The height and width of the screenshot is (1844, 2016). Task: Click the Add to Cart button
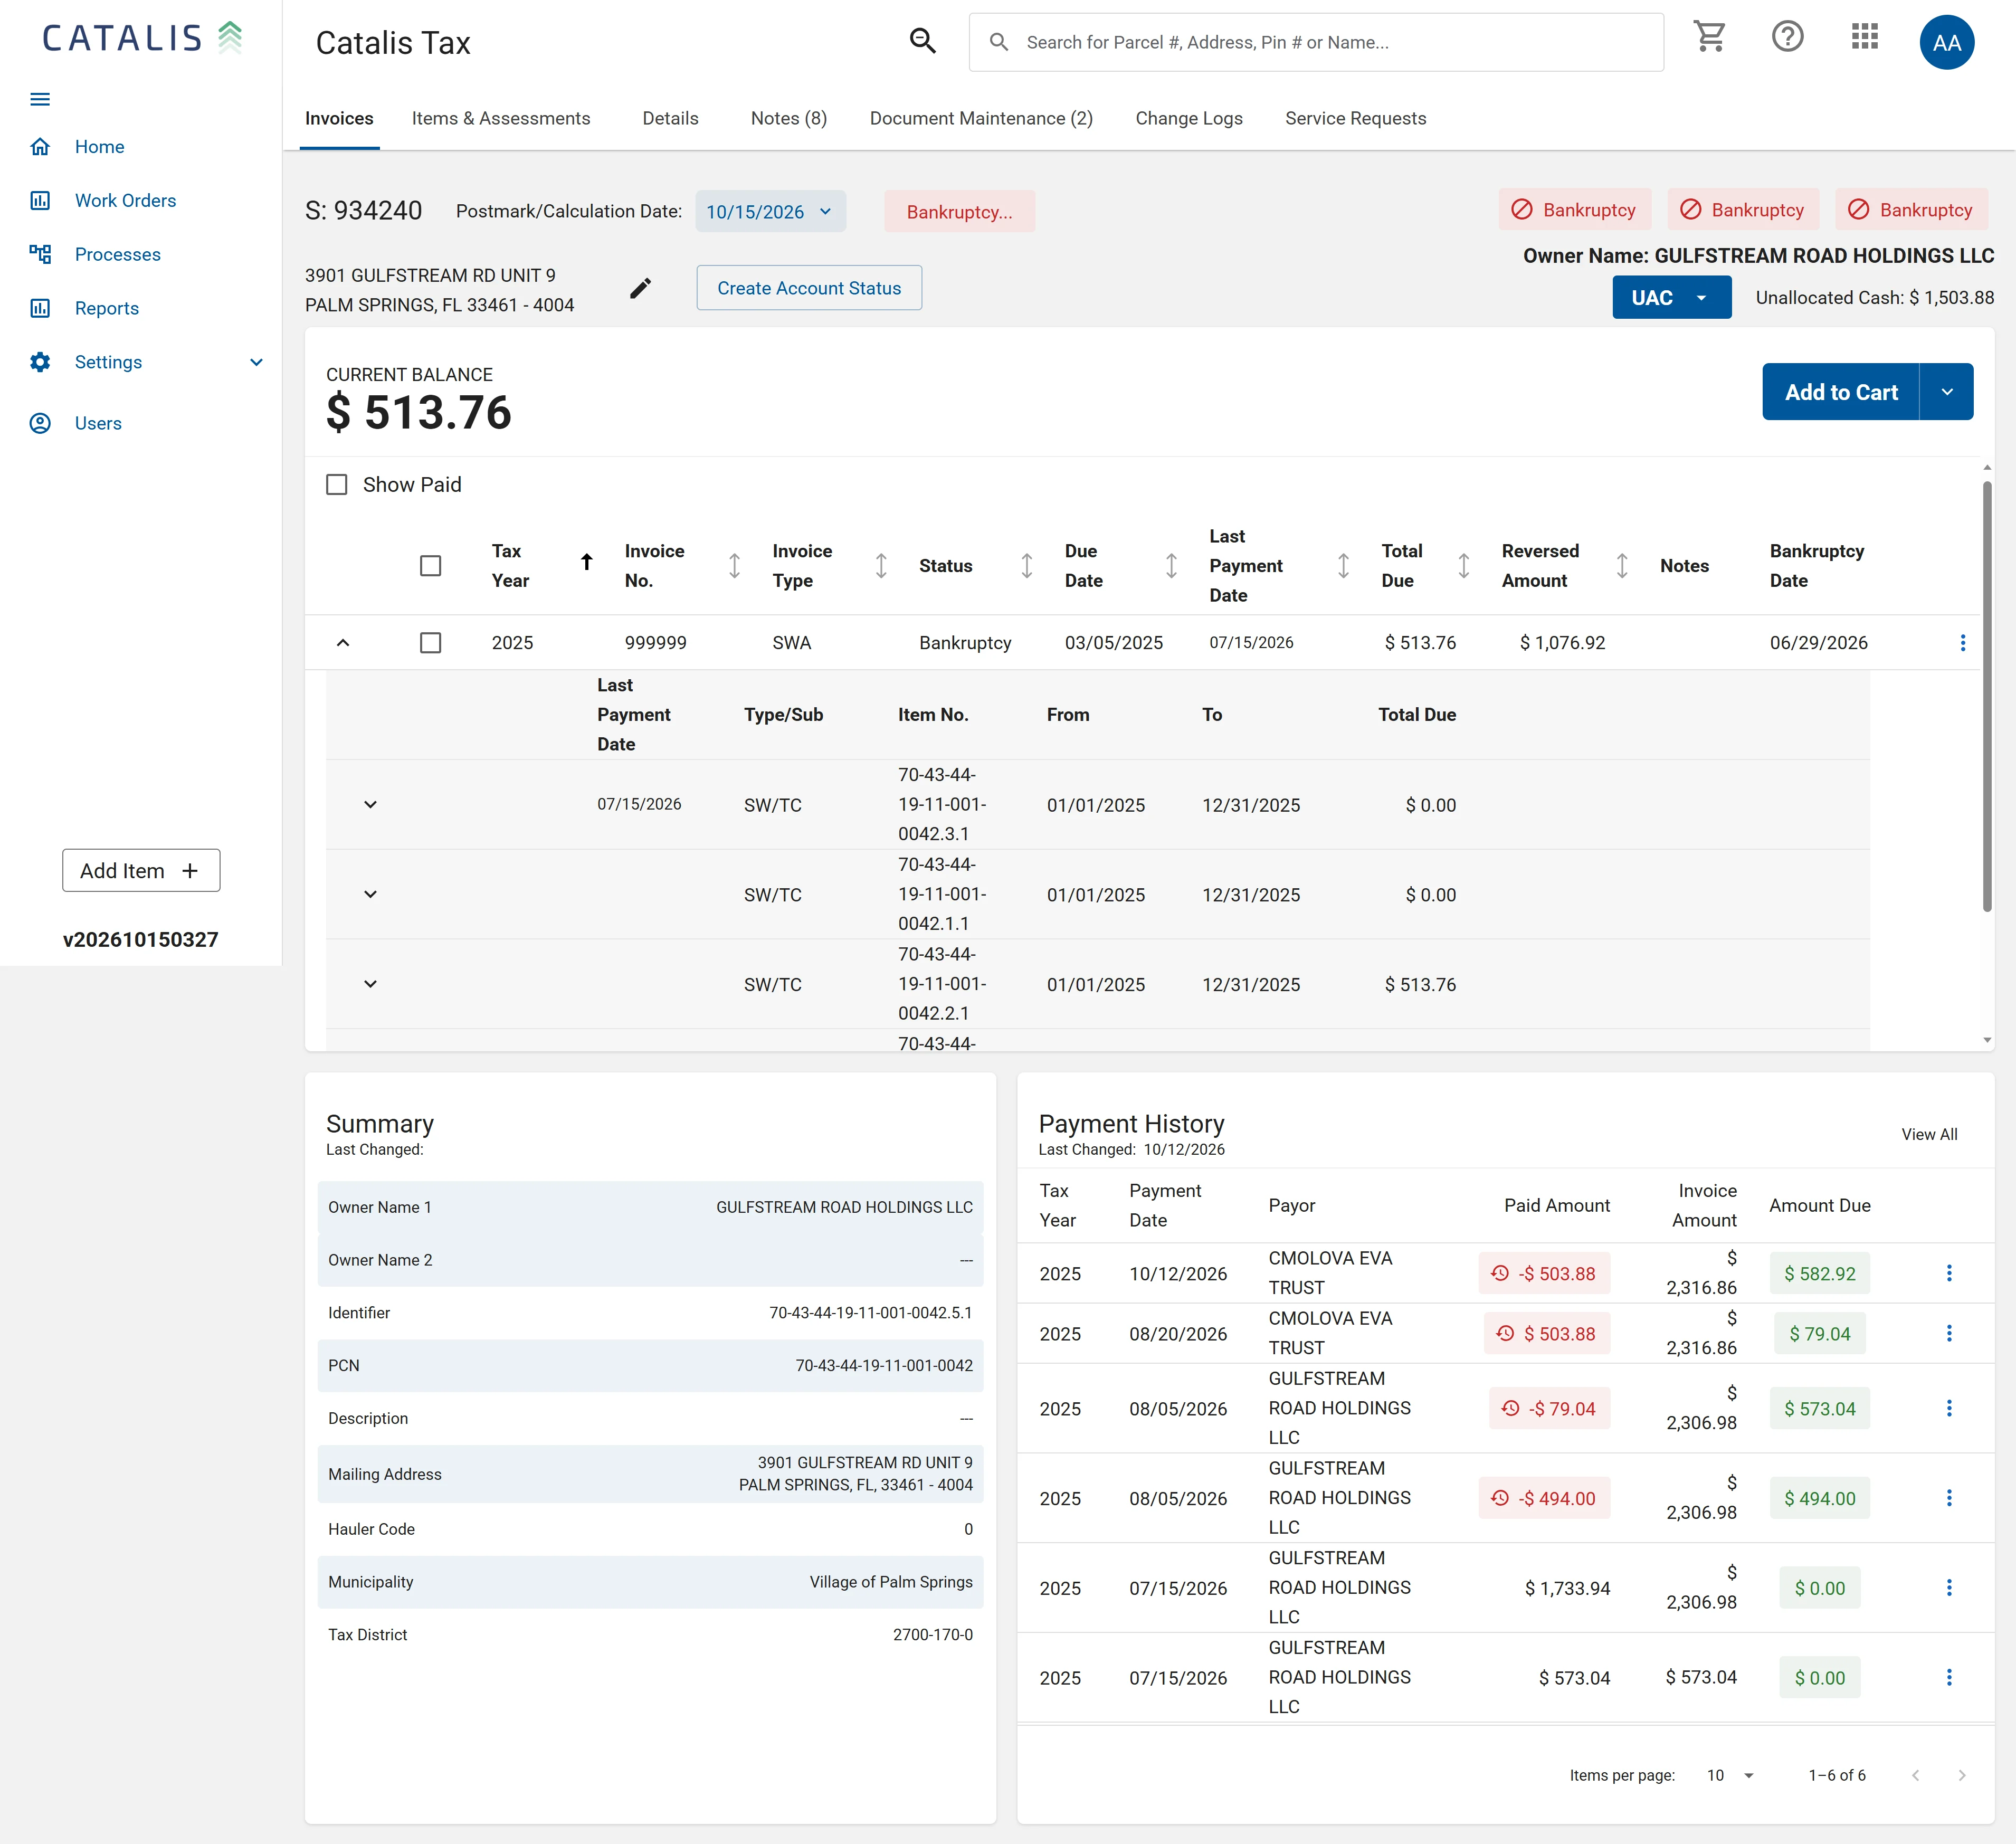1840,392
